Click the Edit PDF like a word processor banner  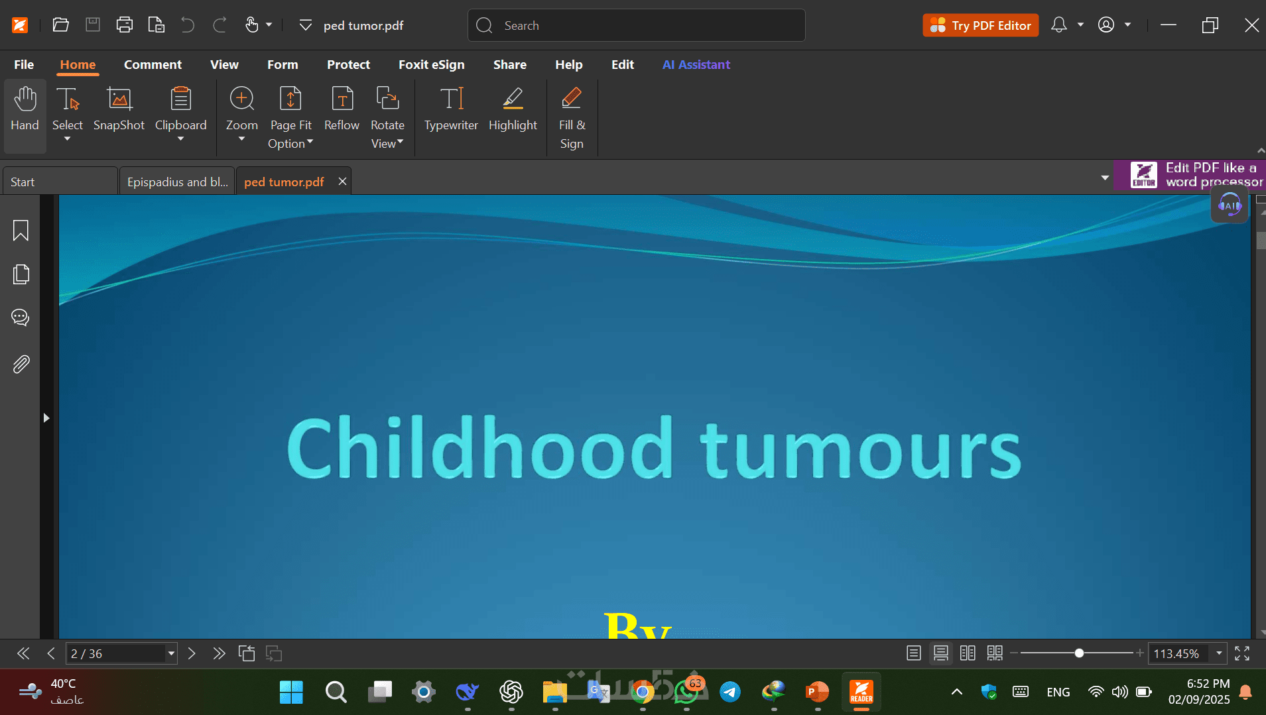pos(1190,175)
